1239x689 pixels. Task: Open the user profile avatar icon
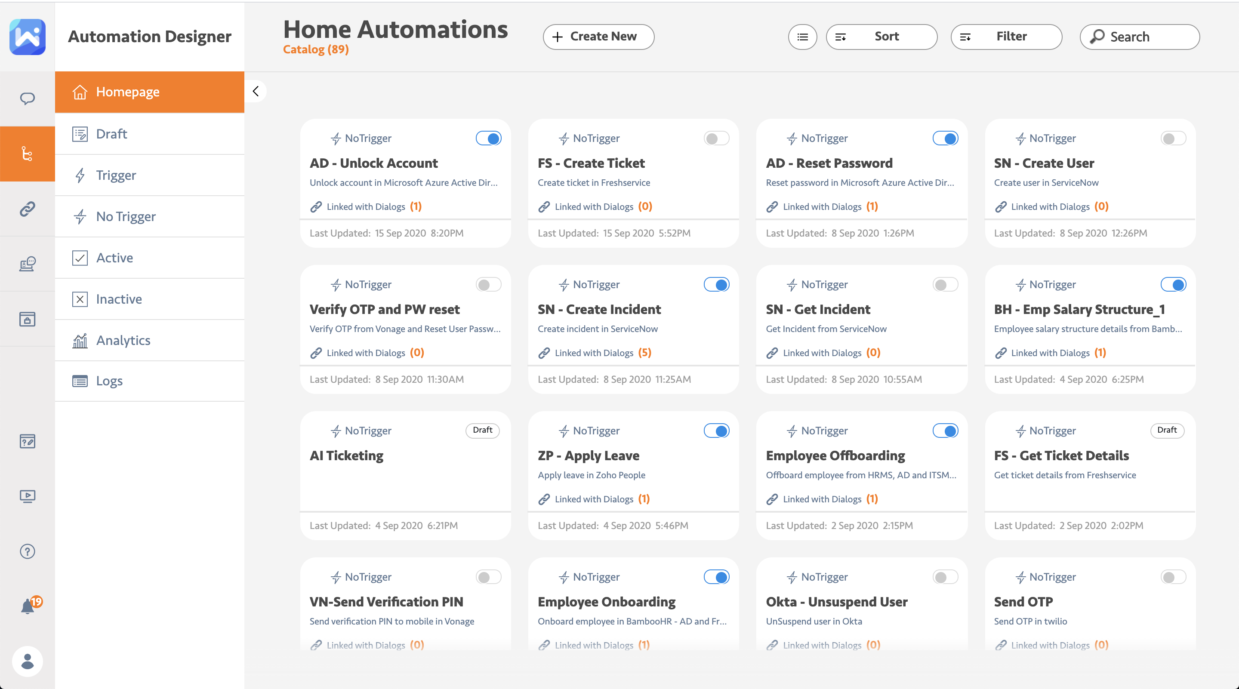pyautogui.click(x=28, y=661)
